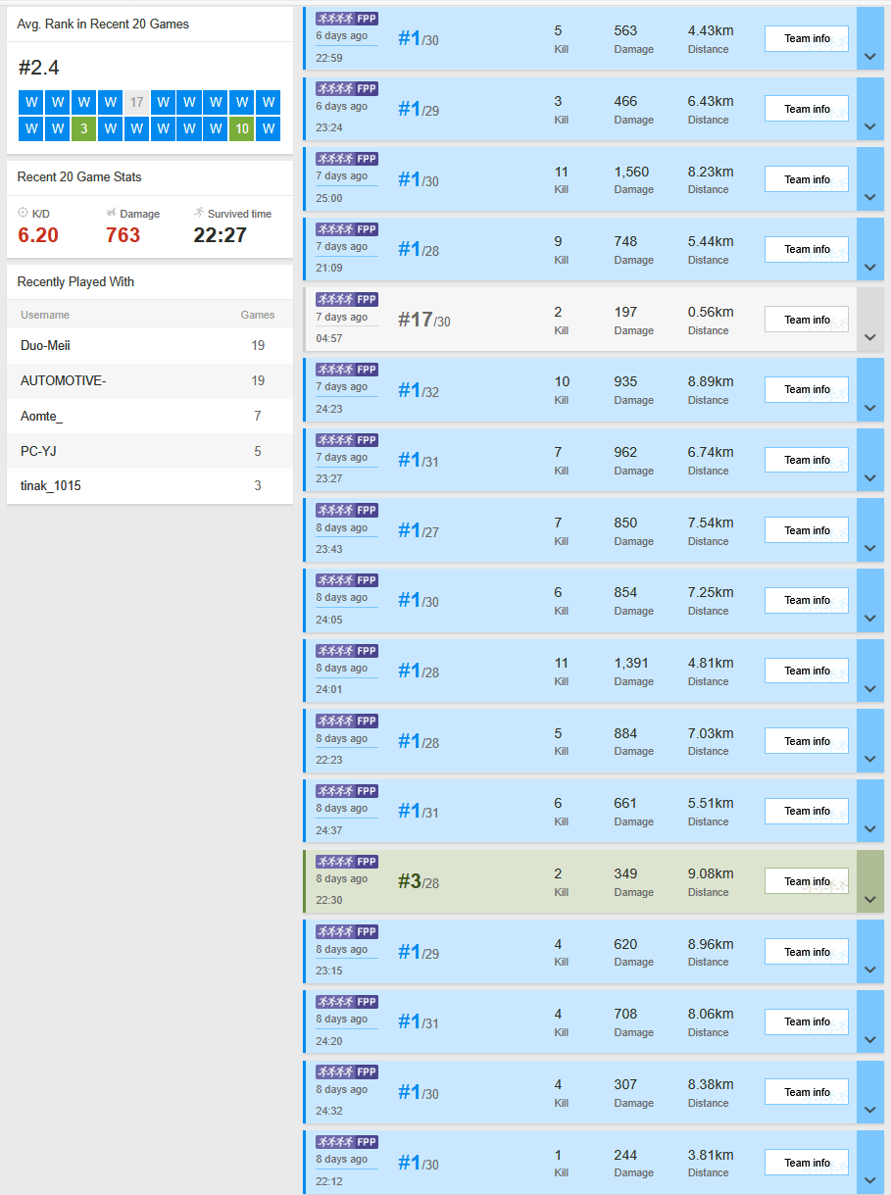The height and width of the screenshot is (1195, 891).
Task: Click squad FPP badge on the #3 match
Action: (347, 862)
